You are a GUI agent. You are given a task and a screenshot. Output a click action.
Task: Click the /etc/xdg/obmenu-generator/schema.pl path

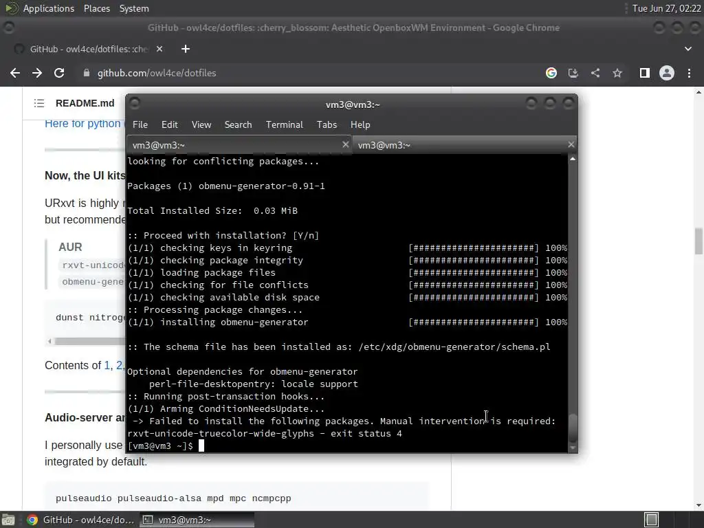[454, 347]
